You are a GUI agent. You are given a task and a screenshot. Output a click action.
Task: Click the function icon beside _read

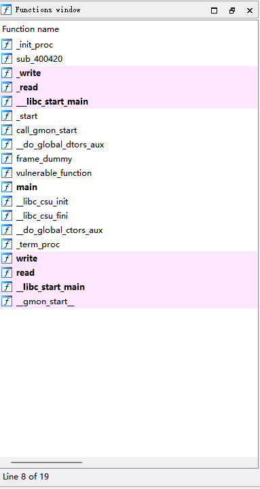7,88
